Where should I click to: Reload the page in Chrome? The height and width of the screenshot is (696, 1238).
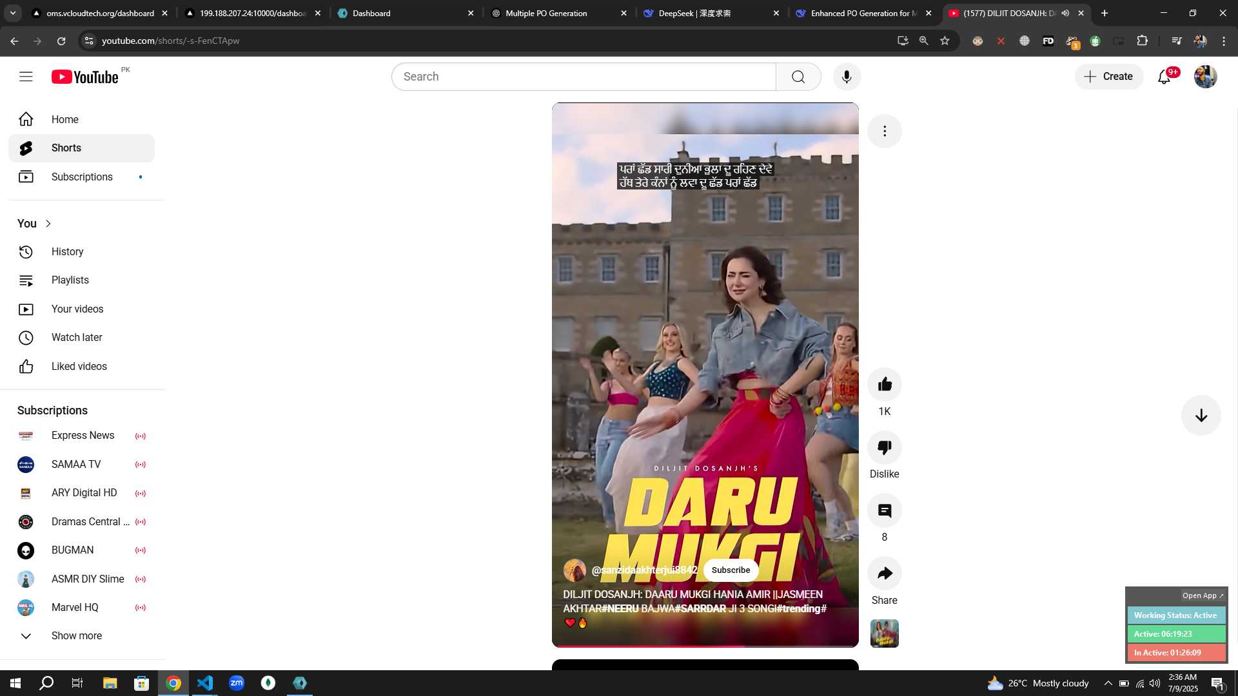[61, 41]
